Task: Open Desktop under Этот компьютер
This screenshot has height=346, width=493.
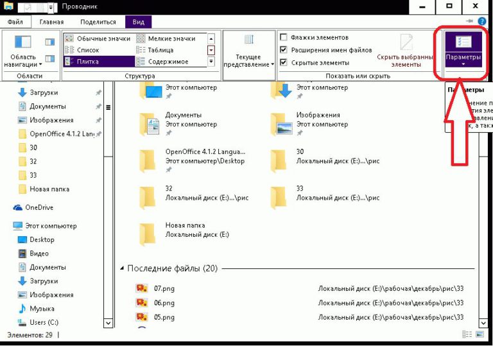Action: 36,239
